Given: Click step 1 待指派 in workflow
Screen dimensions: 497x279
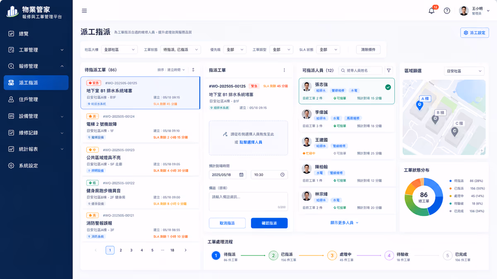Looking at the screenshot, I should 215,256.
